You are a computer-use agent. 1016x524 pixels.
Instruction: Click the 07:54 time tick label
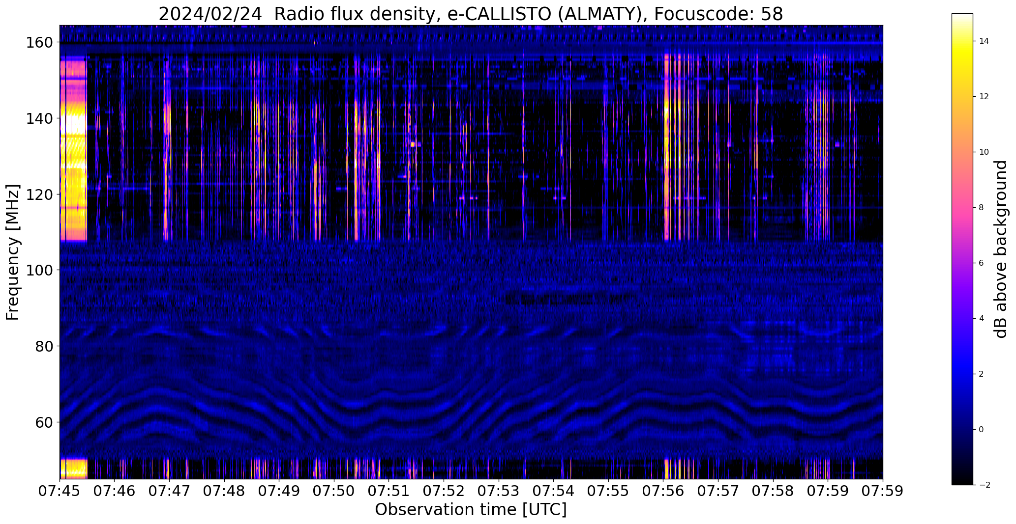[554, 491]
